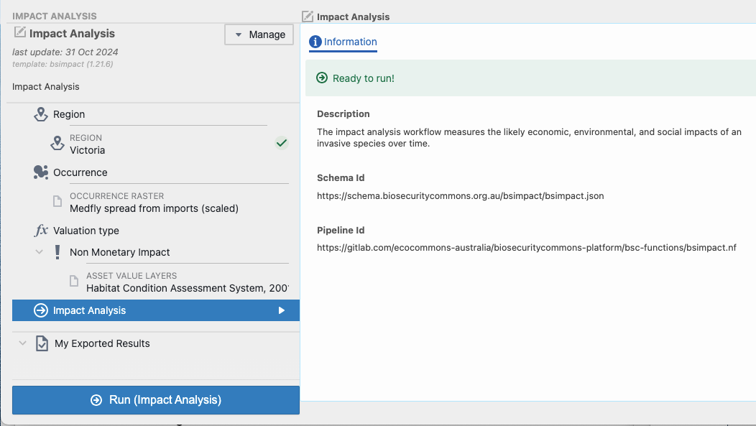The width and height of the screenshot is (756, 426).
Task: Click the blue Information circle icon
Action: click(315, 42)
